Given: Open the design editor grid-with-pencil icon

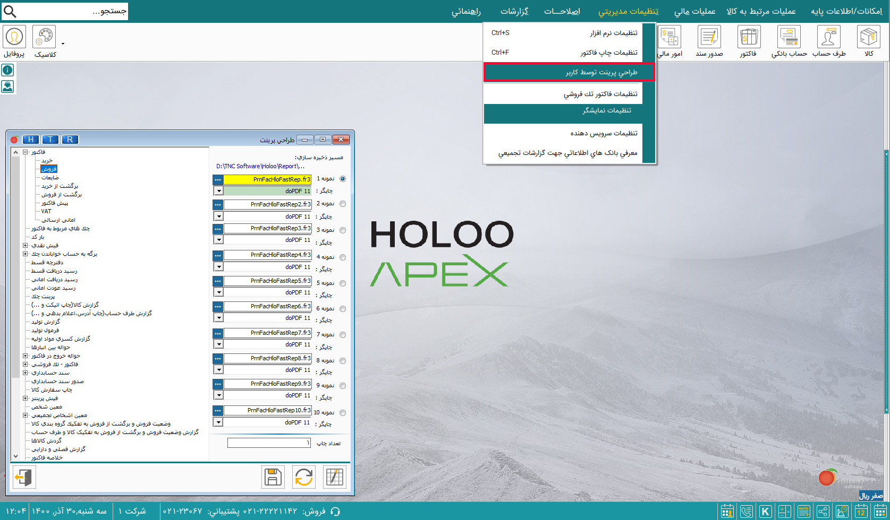Looking at the screenshot, I should pyautogui.click(x=335, y=477).
